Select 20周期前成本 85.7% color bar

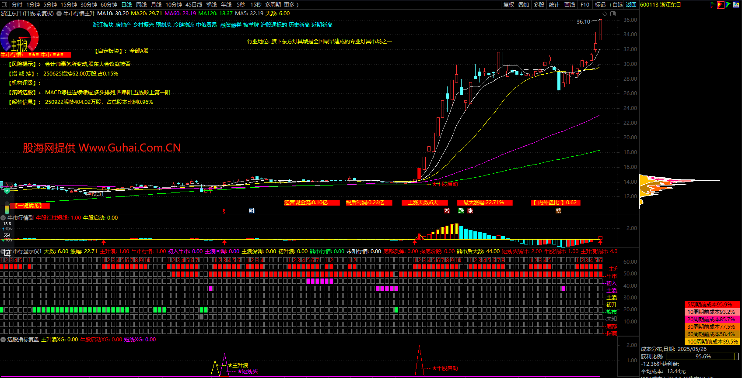(x=712, y=319)
